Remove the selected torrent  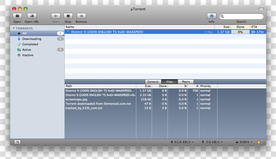click(81, 16)
